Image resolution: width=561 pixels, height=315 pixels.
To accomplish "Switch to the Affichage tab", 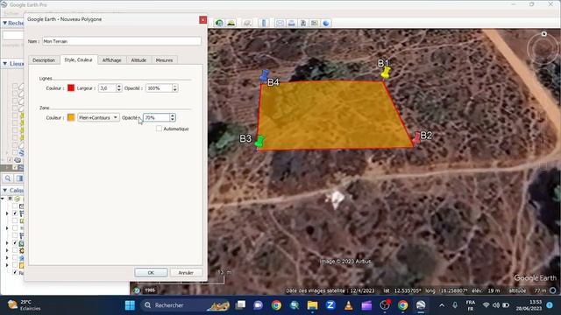I will tap(111, 60).
